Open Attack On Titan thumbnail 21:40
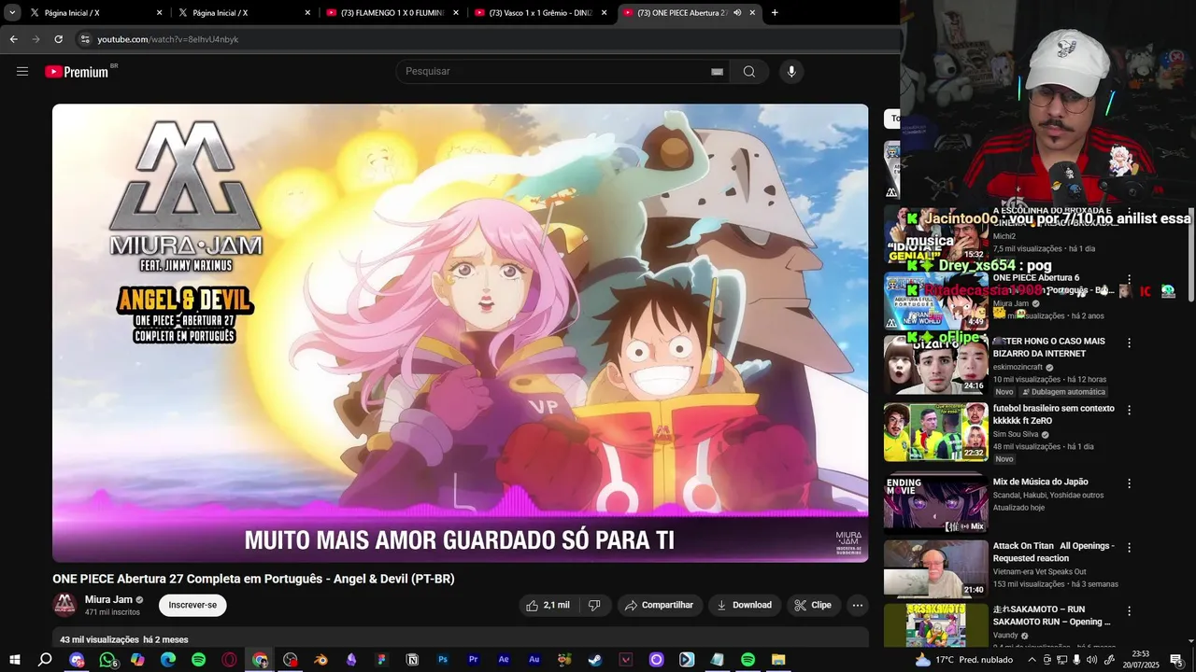Image resolution: width=1196 pixels, height=672 pixels. [935, 568]
